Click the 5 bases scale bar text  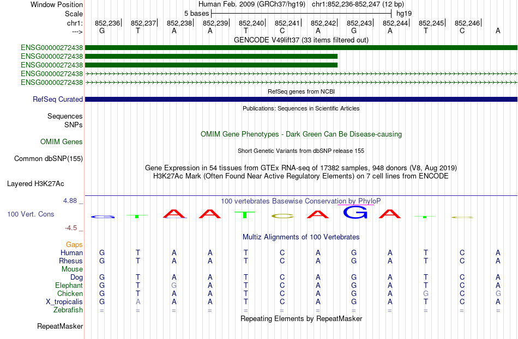click(196, 14)
